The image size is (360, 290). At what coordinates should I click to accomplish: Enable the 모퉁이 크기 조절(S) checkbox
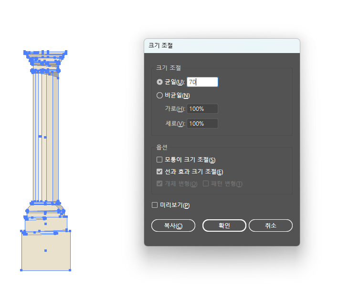coord(159,160)
